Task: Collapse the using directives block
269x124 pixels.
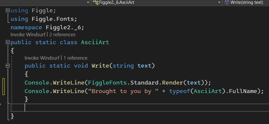Action: (x=8, y=11)
